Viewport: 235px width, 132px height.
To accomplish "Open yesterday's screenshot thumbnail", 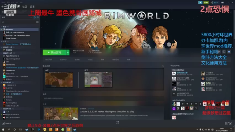I will click(x=98, y=80).
